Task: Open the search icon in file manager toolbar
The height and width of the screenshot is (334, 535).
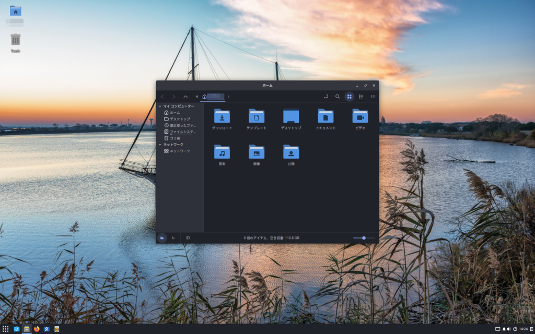Action: click(x=338, y=97)
